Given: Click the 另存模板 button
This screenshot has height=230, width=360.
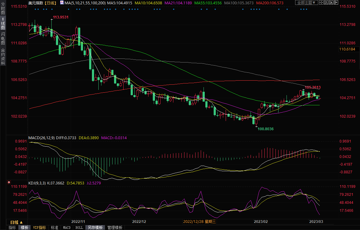Looking at the screenshot, I should click(x=95, y=228).
